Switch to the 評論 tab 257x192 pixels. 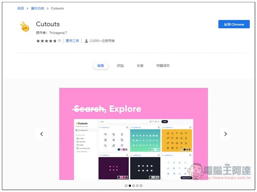[x=120, y=66]
